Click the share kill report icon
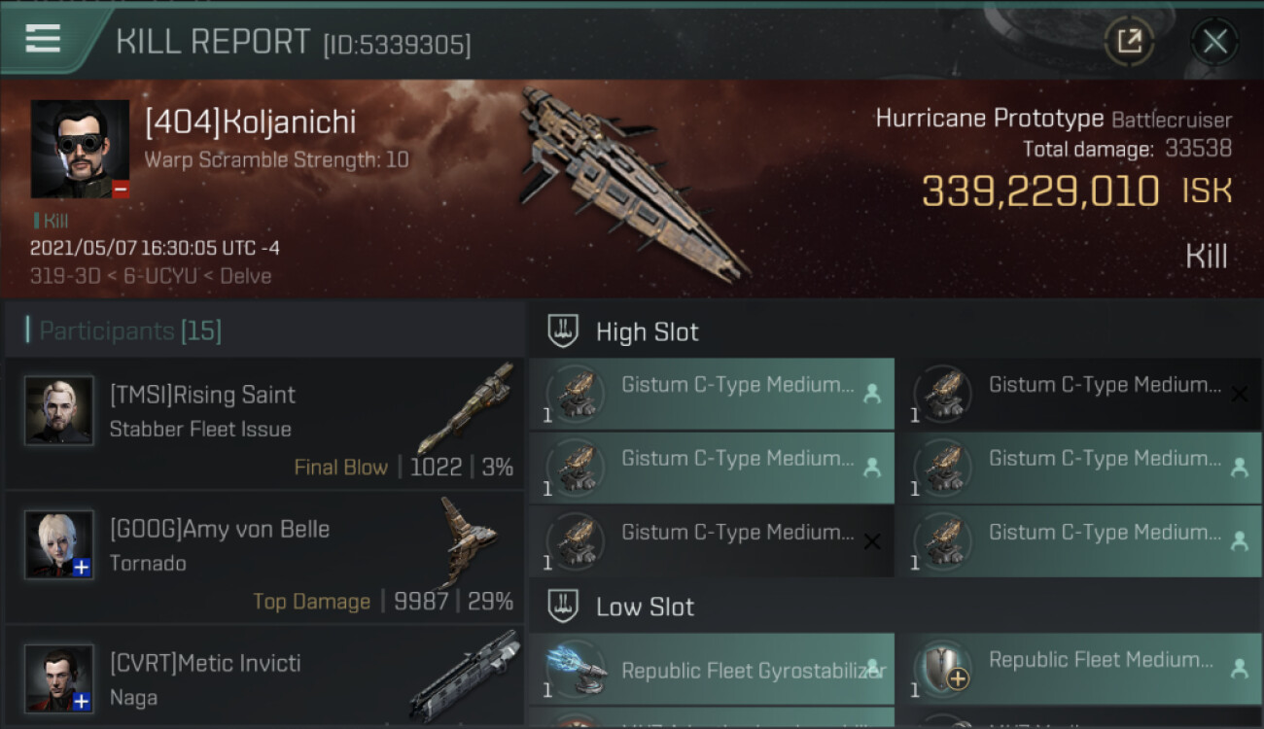 pos(1129,41)
